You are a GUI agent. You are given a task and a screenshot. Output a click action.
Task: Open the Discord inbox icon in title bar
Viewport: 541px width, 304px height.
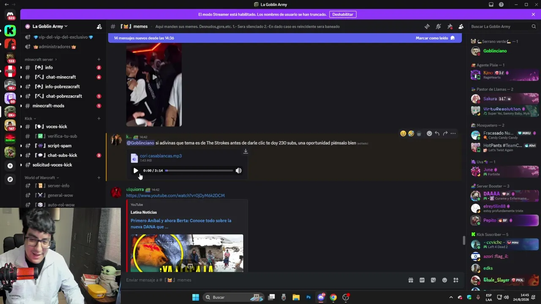click(x=491, y=5)
